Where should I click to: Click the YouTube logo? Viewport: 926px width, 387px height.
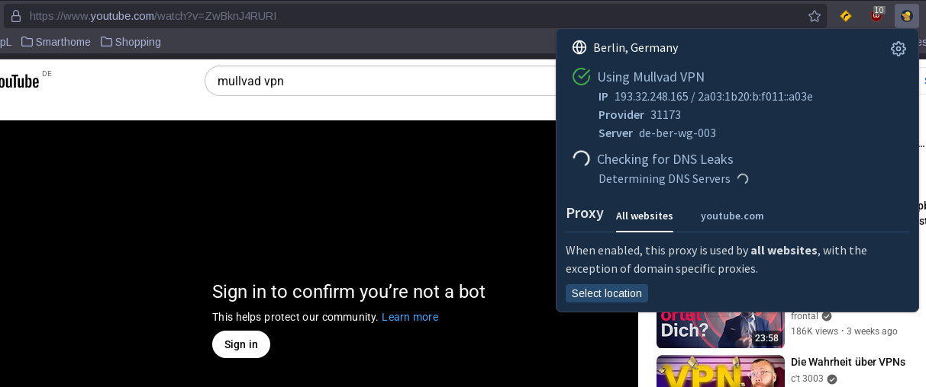tap(19, 82)
